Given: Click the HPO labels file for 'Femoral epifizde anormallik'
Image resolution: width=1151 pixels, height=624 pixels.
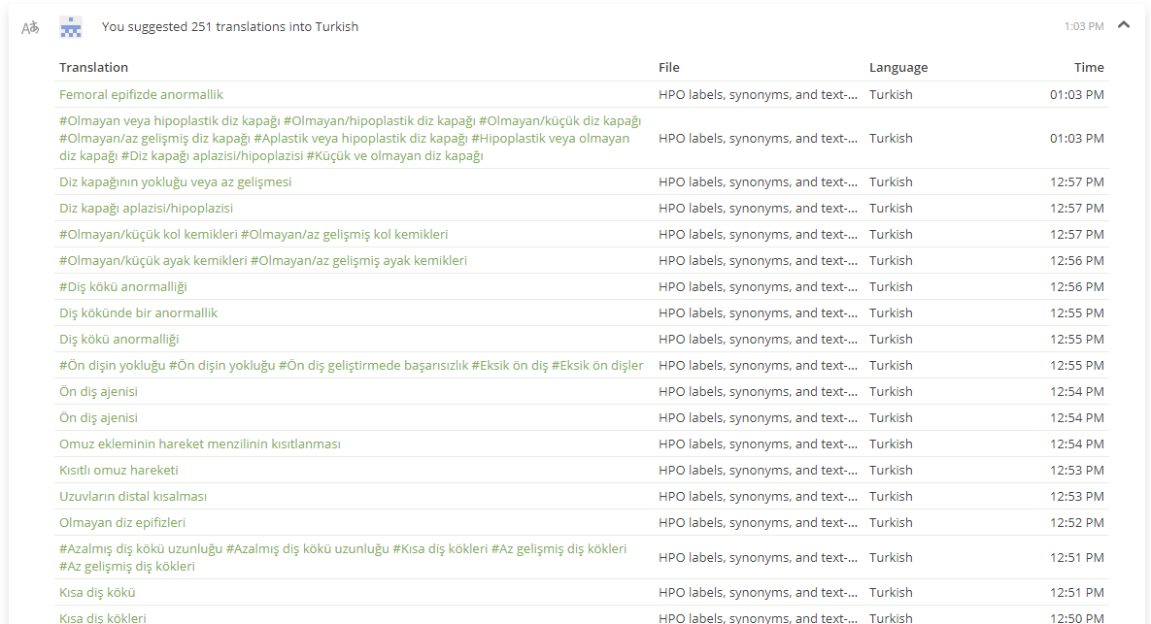Looking at the screenshot, I should click(758, 94).
